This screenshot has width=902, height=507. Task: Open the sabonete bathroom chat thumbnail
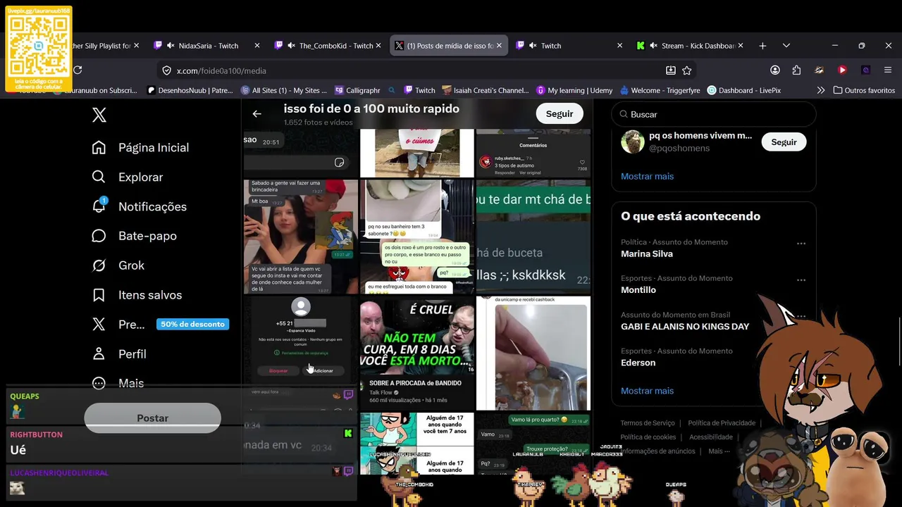tap(417, 237)
